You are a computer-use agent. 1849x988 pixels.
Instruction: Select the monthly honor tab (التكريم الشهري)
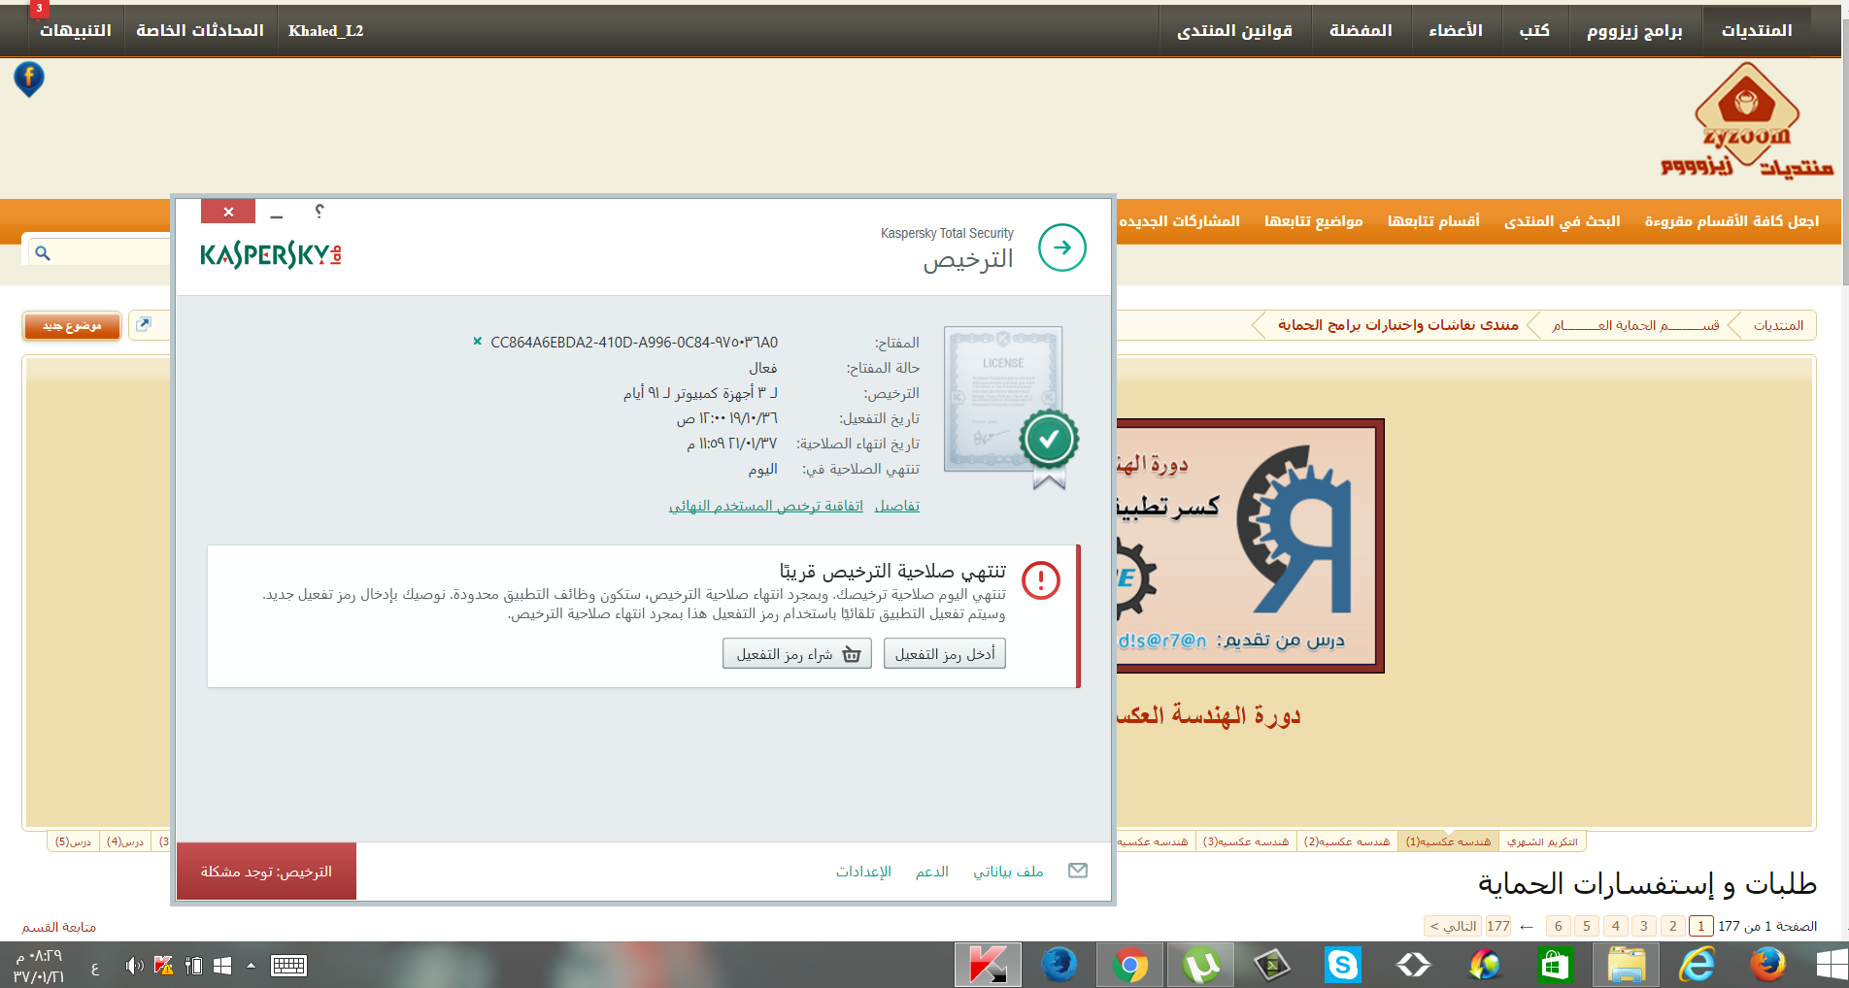coord(1542,841)
